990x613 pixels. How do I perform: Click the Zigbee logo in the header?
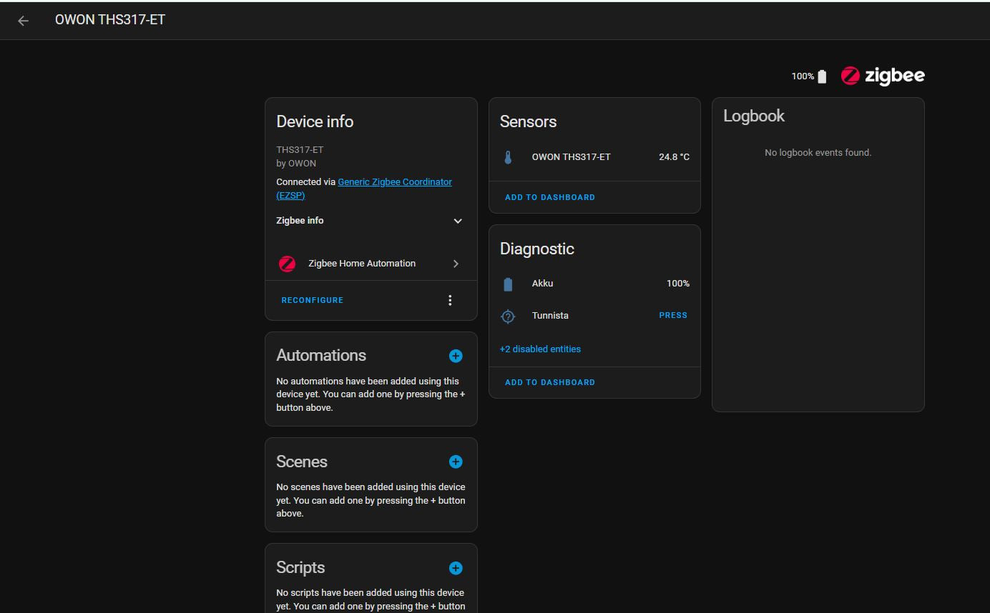pyautogui.click(x=883, y=76)
